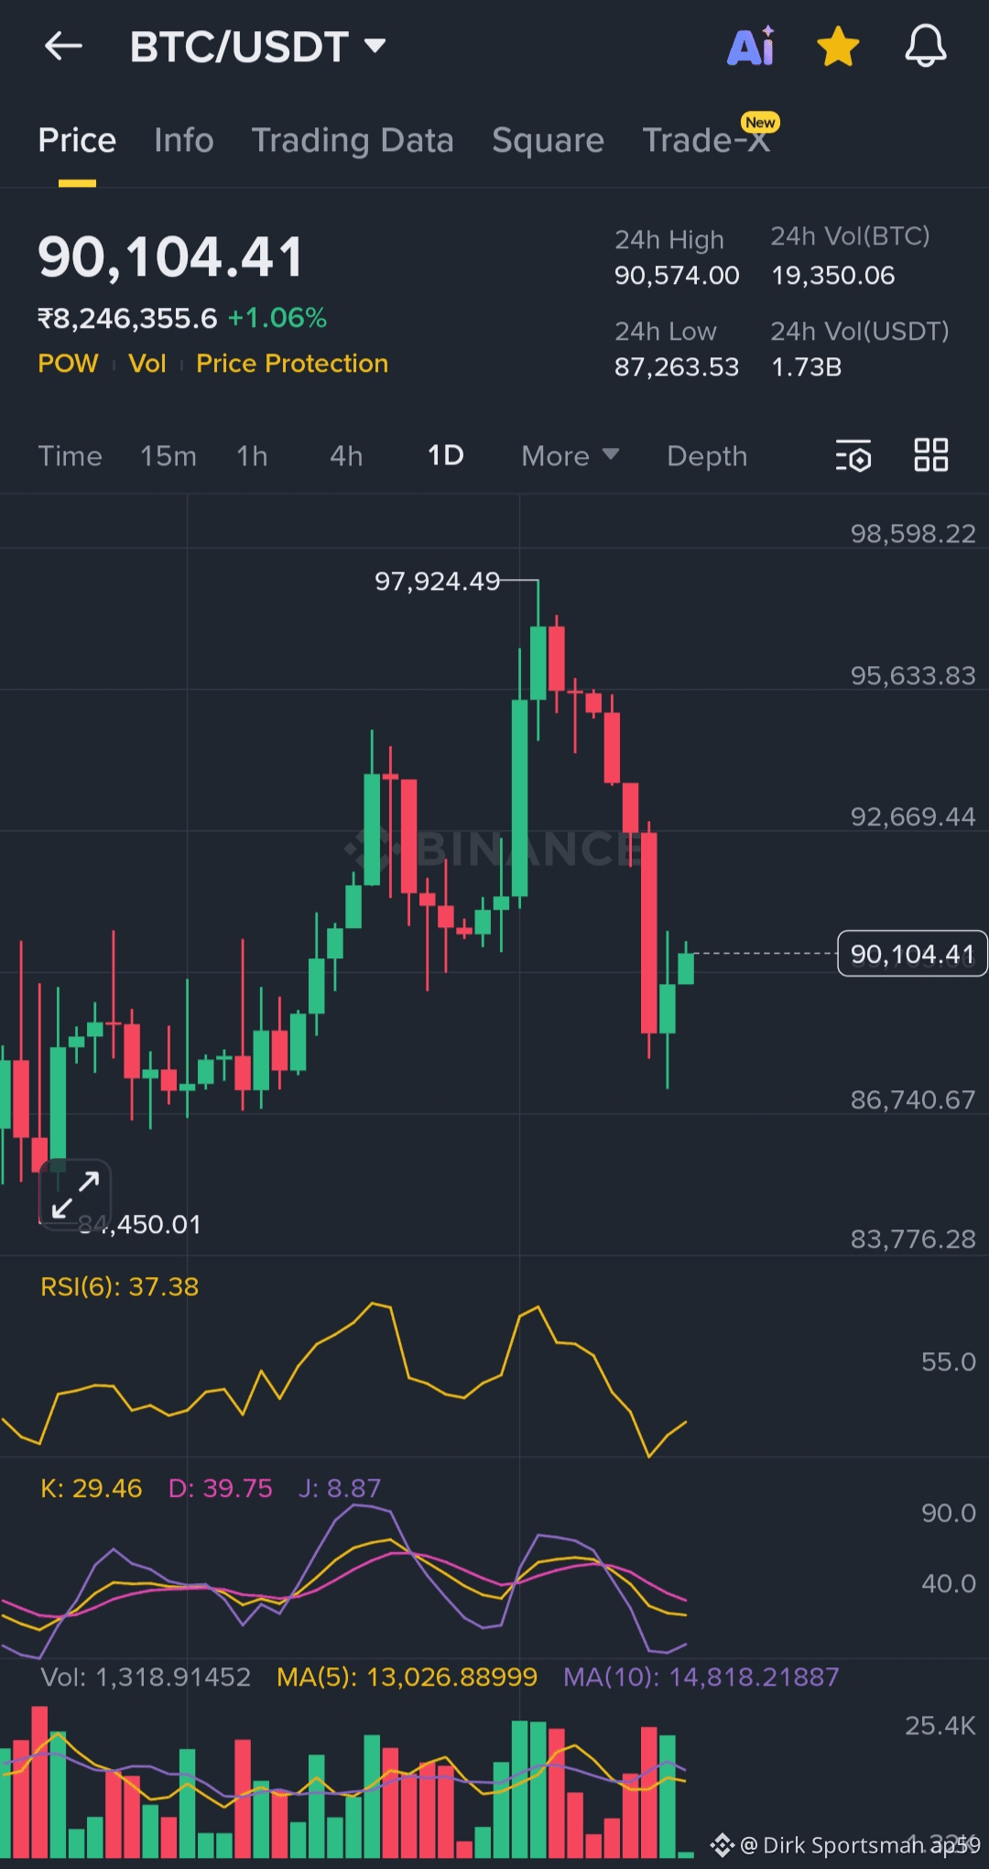Expand chart to fullscreen
Viewport: 989px width, 1869px height.
click(75, 1195)
